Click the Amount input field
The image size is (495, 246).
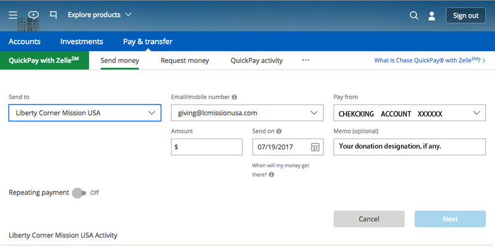[207, 147]
